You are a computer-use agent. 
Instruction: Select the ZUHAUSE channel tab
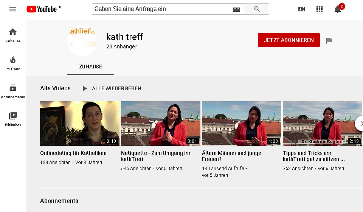(90, 67)
